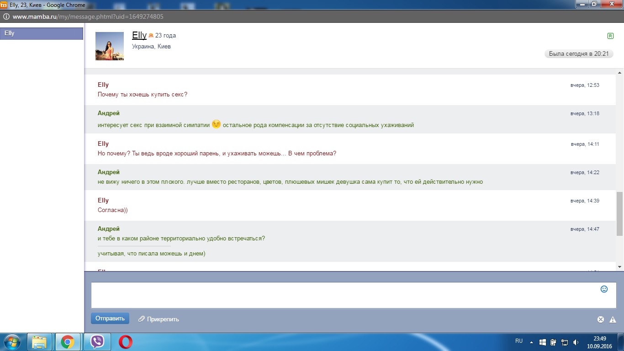Click the network connection tray icon
This screenshot has width=624, height=351.
(x=565, y=342)
